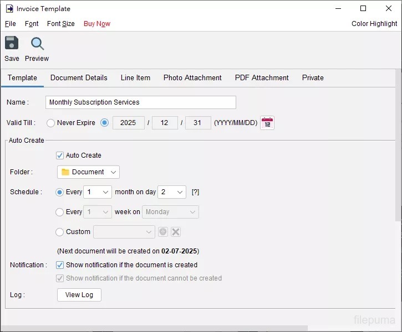
Task: Uncheck the Auto Create checkbox
Action: tap(60, 155)
